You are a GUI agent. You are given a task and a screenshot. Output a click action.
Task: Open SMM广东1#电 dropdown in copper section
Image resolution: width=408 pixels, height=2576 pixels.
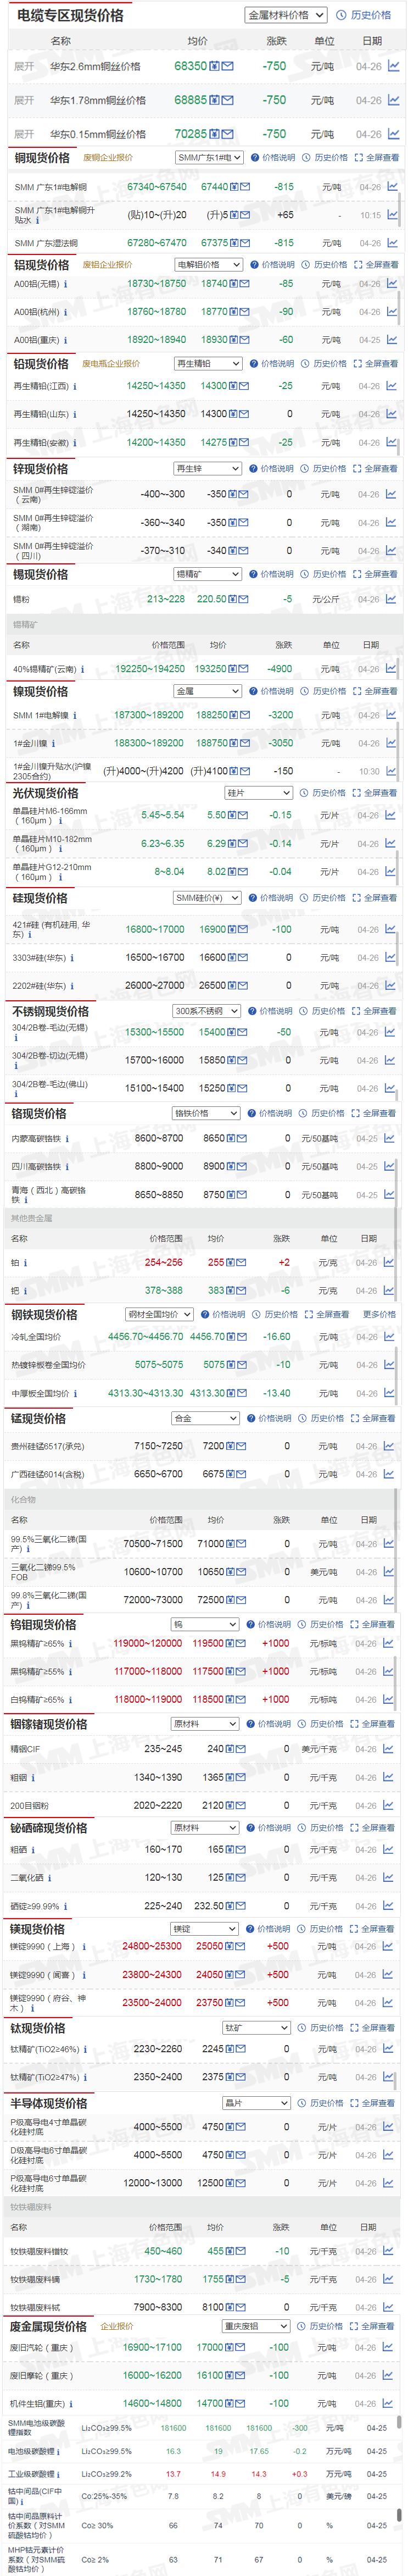point(209,158)
